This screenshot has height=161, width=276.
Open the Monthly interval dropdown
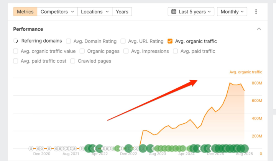pyautogui.click(x=232, y=12)
